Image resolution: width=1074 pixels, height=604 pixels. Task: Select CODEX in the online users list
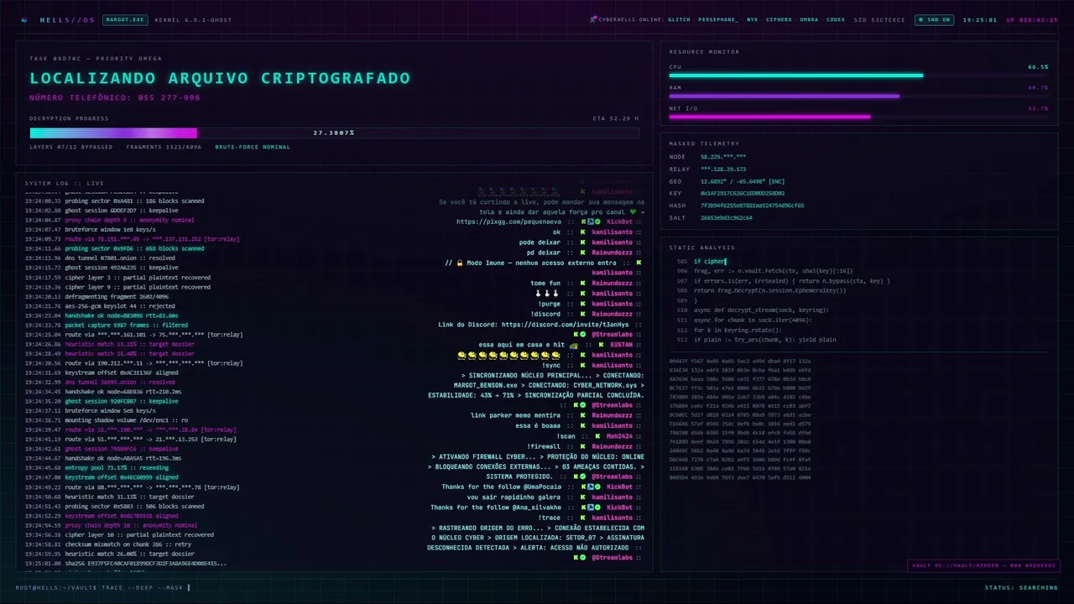[836, 19]
